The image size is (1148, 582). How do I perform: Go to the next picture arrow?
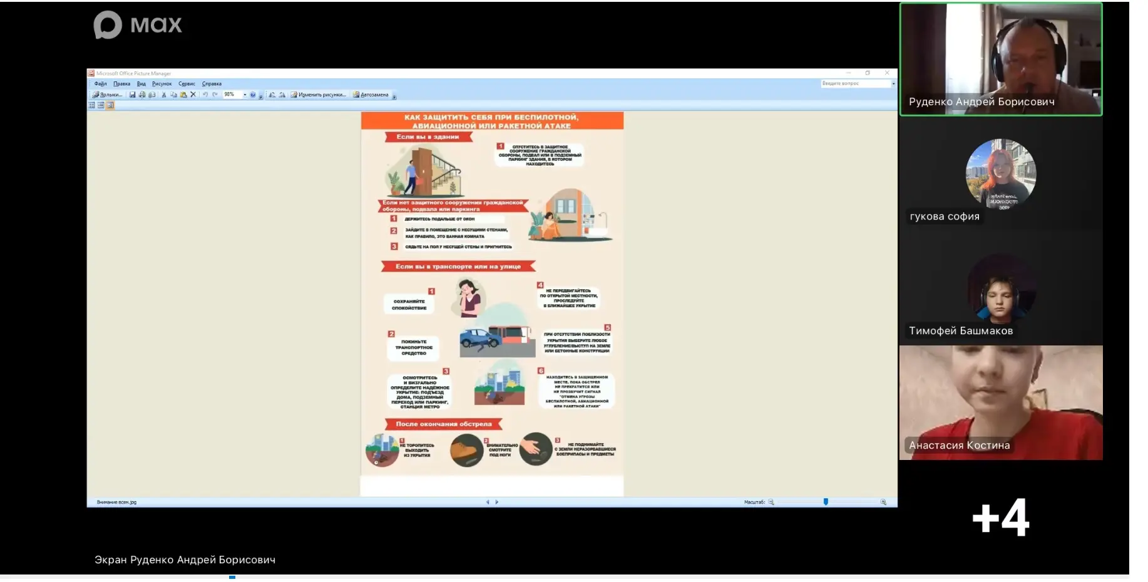point(497,502)
